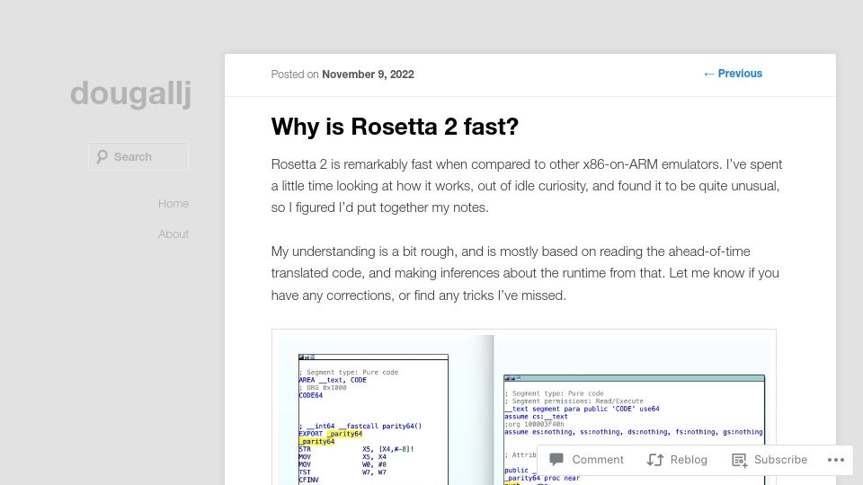This screenshot has height=485, width=863.
Task: Open the November 9, 2022 date link
Action: [x=368, y=75]
